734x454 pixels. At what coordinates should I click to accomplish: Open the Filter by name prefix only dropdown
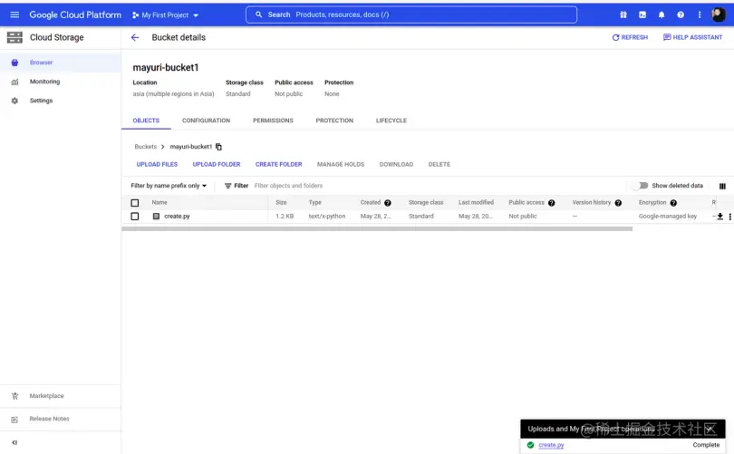tap(169, 186)
